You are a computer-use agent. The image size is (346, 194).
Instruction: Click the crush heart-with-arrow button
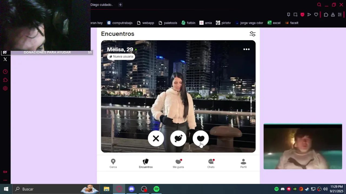(x=178, y=138)
